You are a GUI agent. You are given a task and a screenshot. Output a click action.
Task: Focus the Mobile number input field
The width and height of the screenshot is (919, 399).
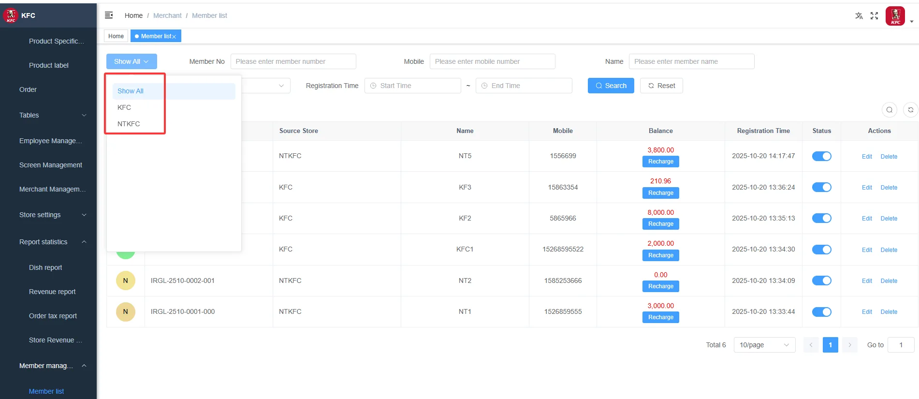click(493, 61)
